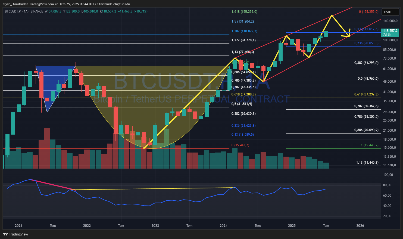Click the TradingView logo icon

pos(5,234)
